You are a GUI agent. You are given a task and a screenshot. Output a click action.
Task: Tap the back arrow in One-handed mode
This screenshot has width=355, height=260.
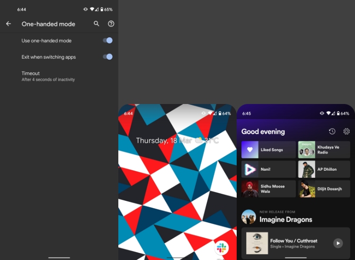(9, 24)
